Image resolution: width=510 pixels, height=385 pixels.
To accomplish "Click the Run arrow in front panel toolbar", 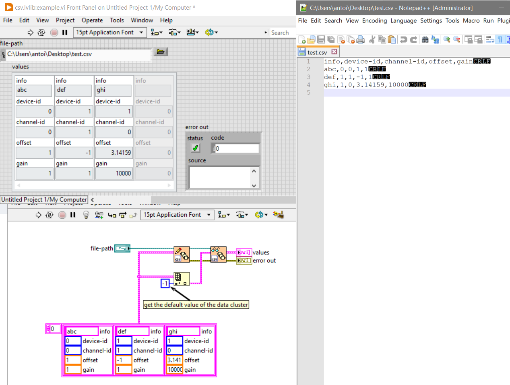I will [x=31, y=33].
